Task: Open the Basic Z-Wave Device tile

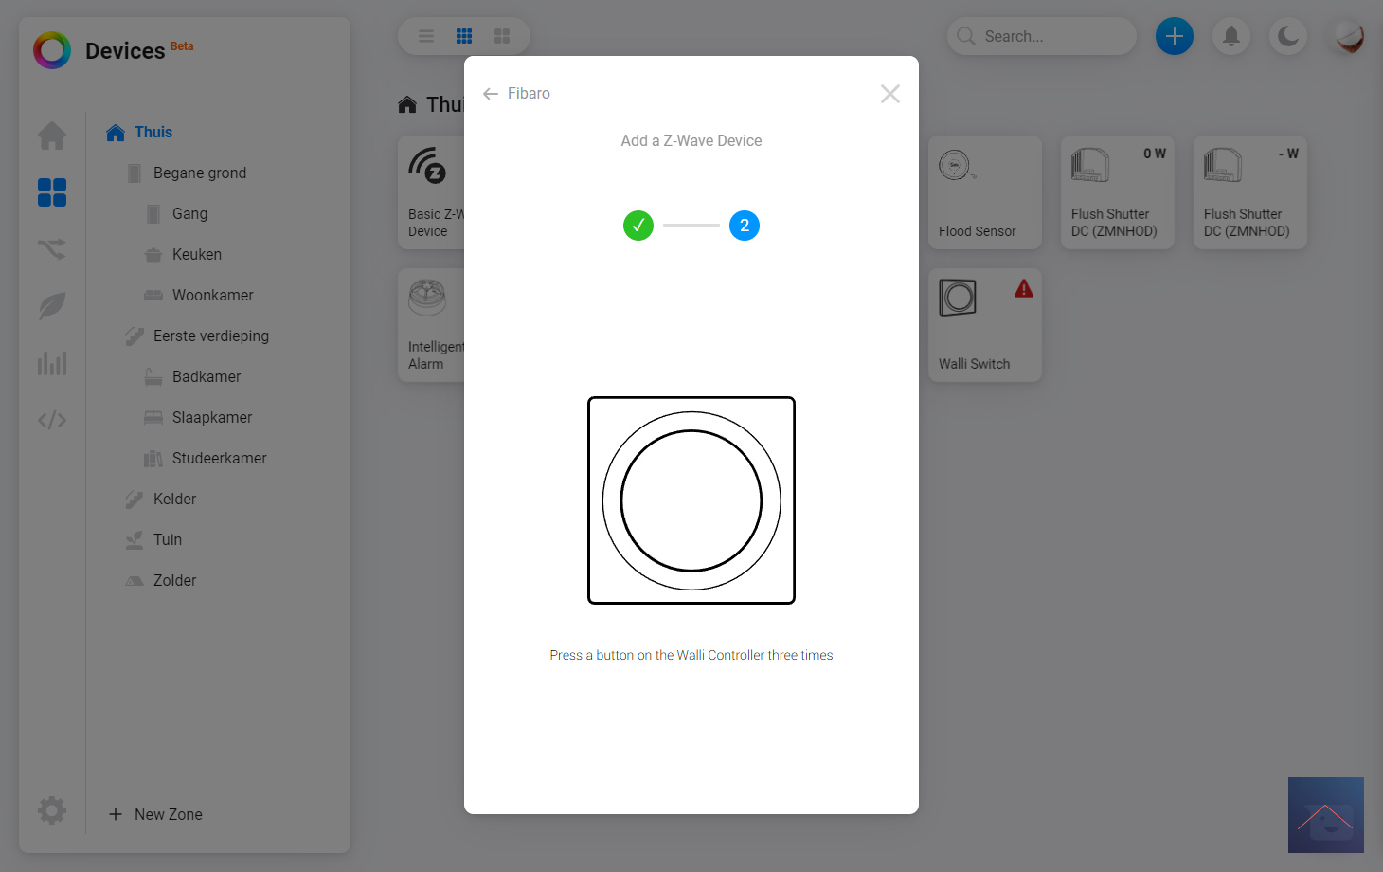Action: (x=431, y=192)
